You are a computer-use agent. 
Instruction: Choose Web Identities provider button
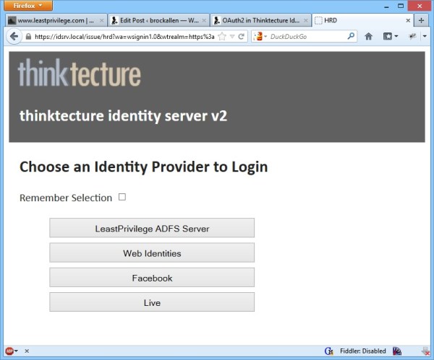click(x=152, y=253)
